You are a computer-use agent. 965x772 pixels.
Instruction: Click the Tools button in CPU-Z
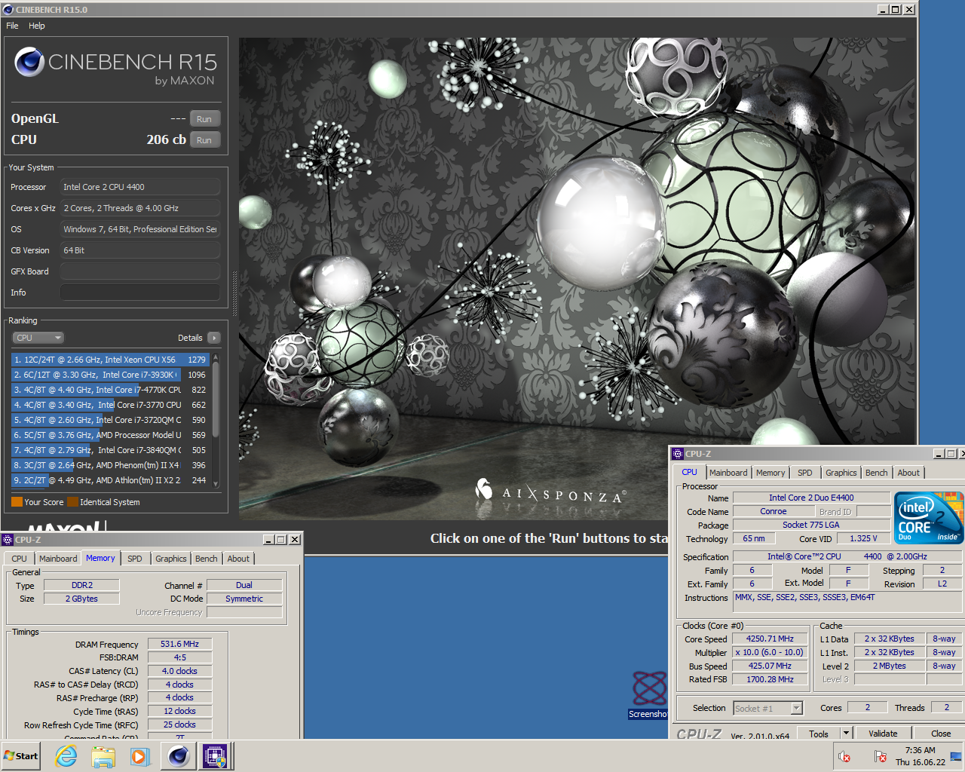(819, 734)
